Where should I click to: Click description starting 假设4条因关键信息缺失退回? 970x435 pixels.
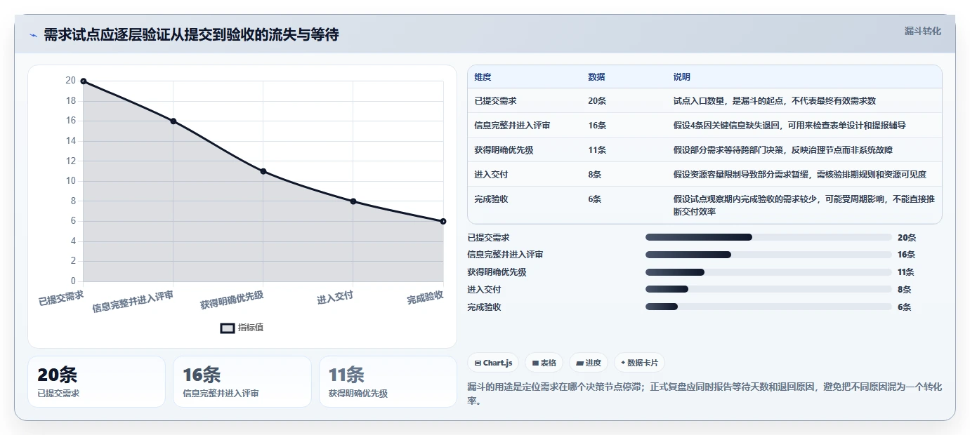[x=789, y=125]
